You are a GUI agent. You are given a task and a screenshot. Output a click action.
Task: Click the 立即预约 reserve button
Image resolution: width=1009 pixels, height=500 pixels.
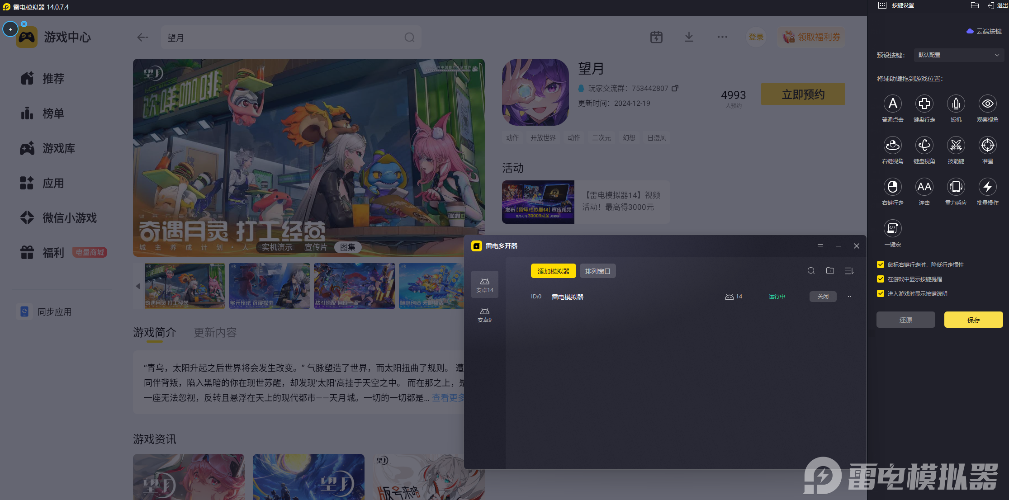[x=803, y=94]
